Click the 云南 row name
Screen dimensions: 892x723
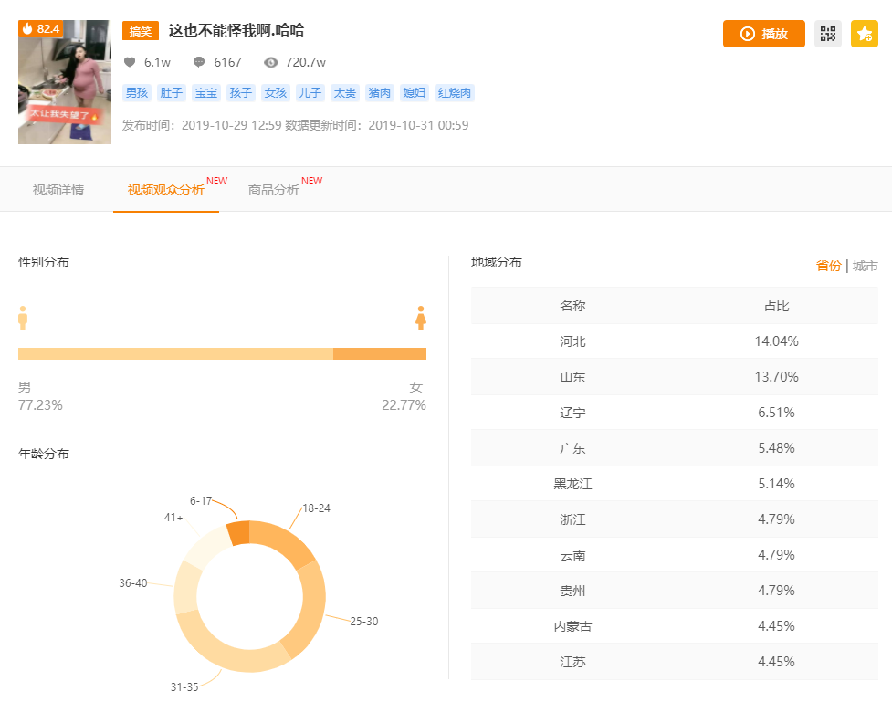click(x=572, y=555)
